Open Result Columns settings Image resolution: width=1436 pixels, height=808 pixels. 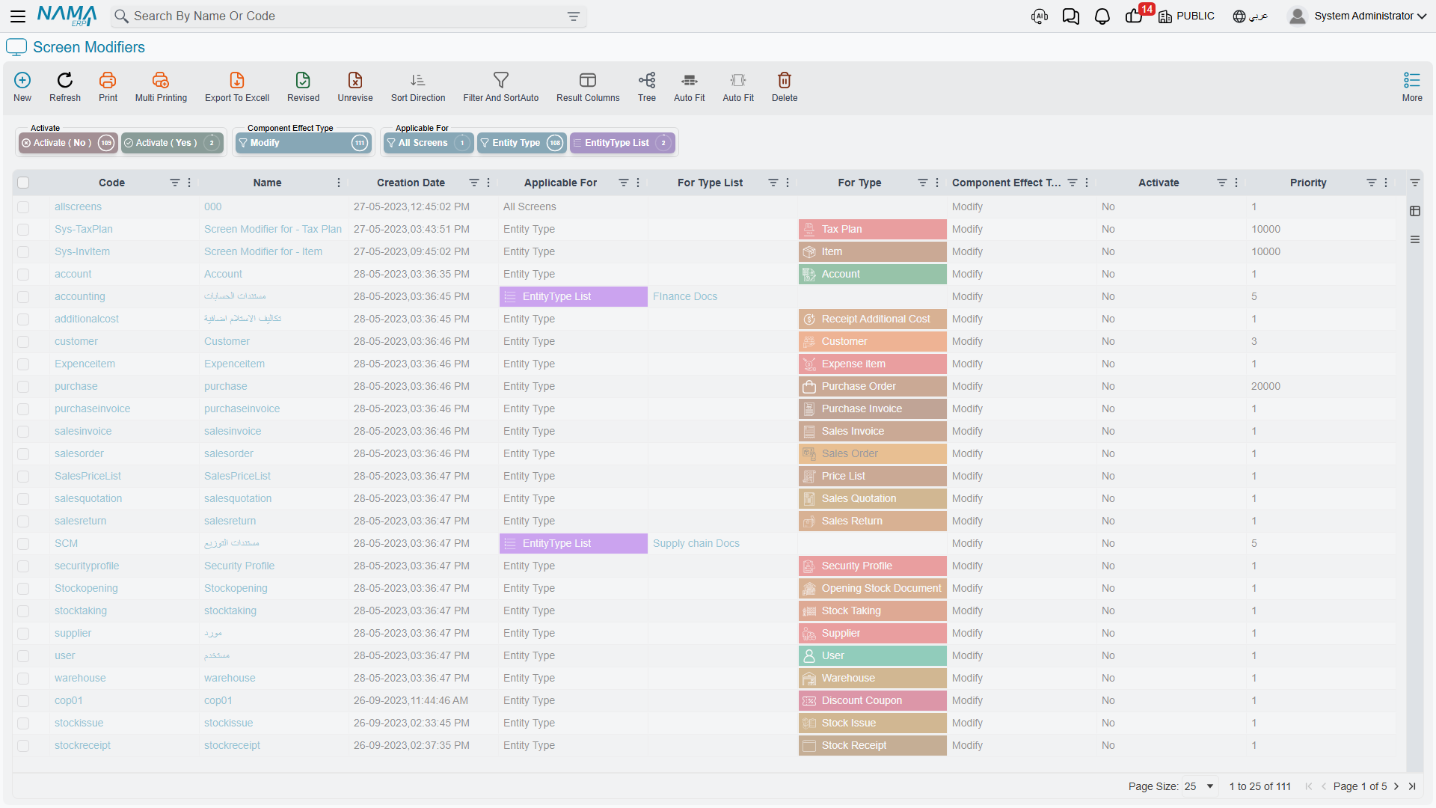(588, 80)
